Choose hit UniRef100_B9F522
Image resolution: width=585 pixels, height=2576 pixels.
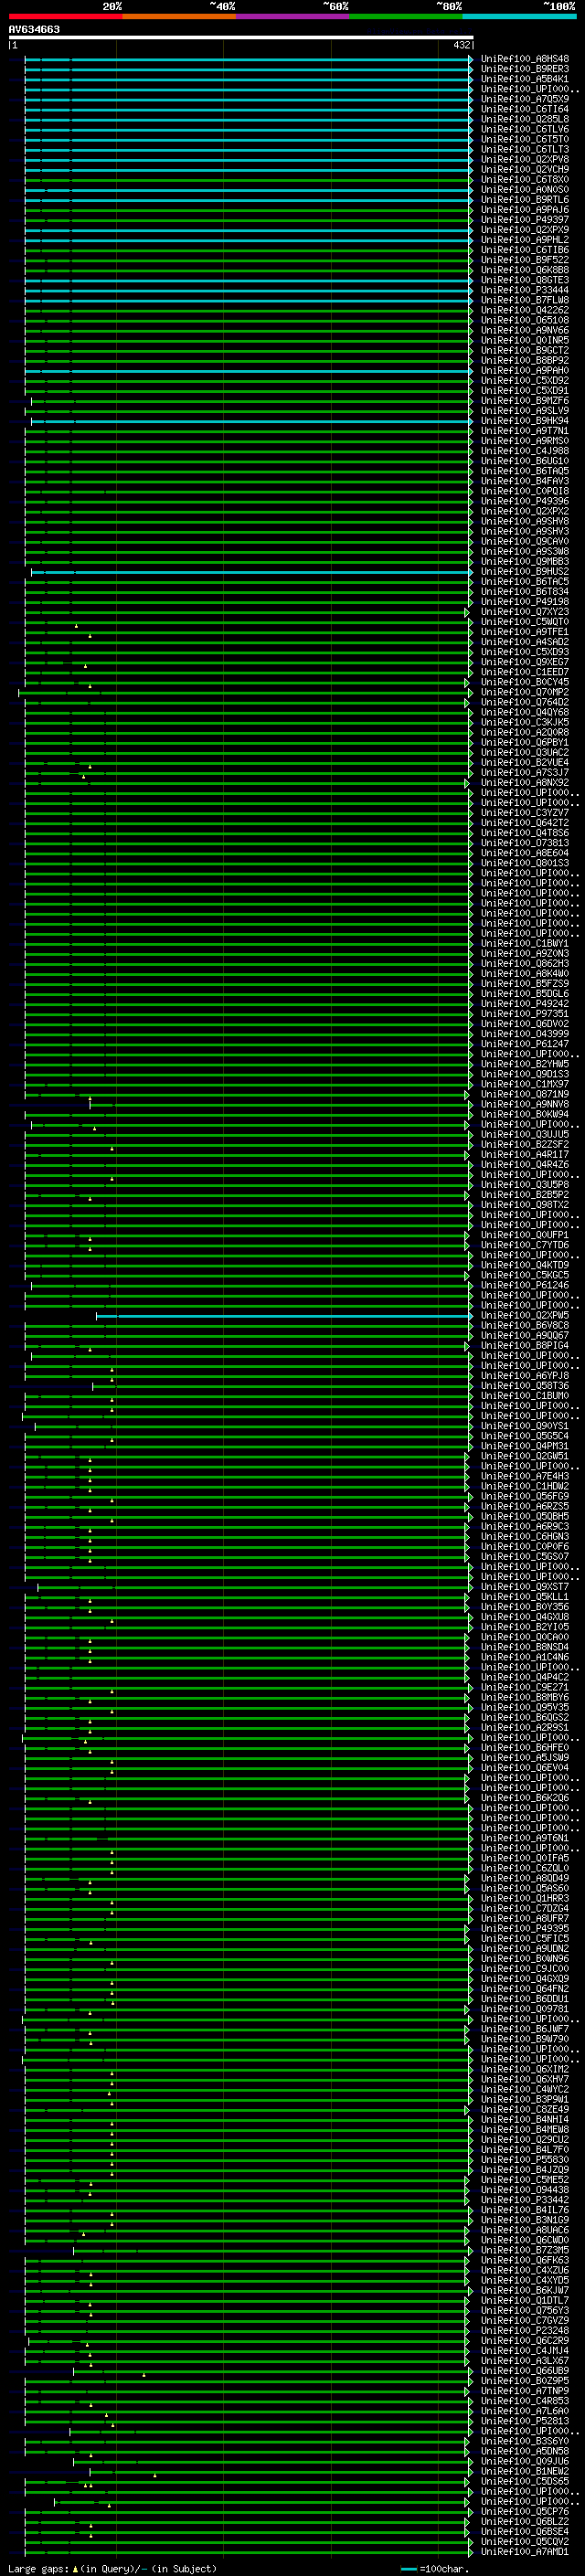coord(525,260)
